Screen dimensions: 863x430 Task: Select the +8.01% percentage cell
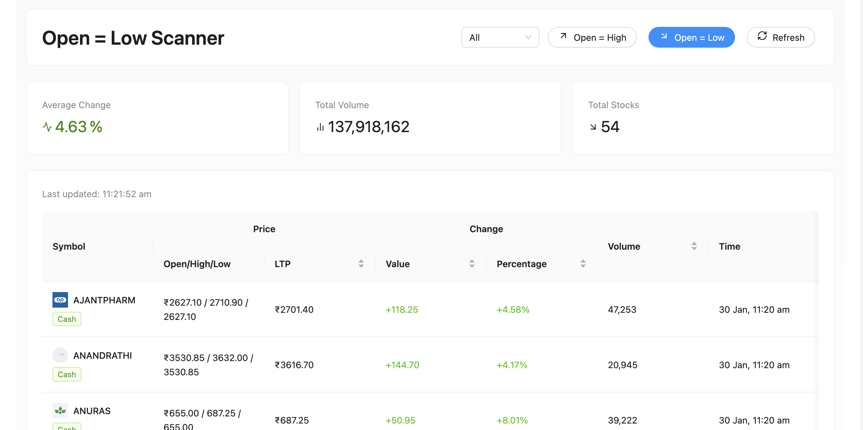pyautogui.click(x=512, y=420)
